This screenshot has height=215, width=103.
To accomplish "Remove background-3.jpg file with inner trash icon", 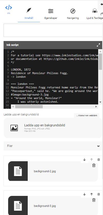I will 94,200.
